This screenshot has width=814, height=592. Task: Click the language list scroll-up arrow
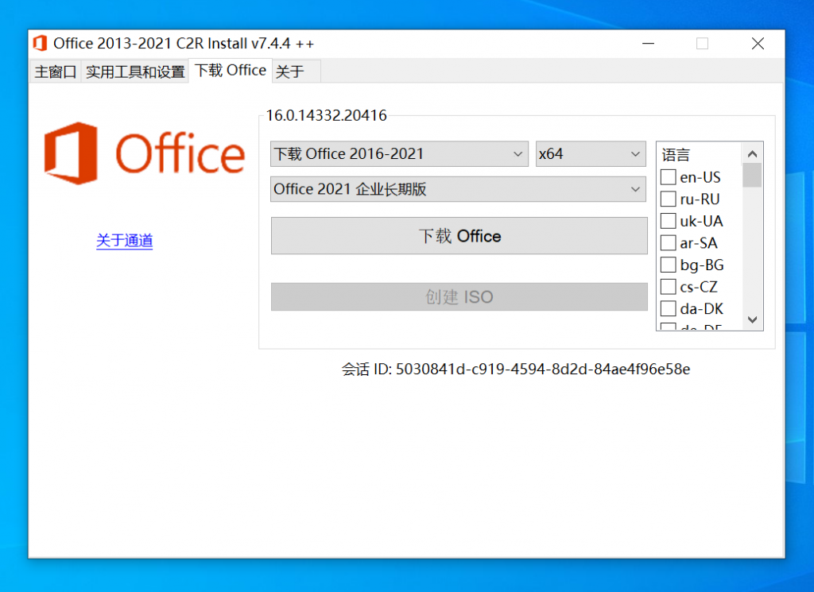(x=752, y=153)
